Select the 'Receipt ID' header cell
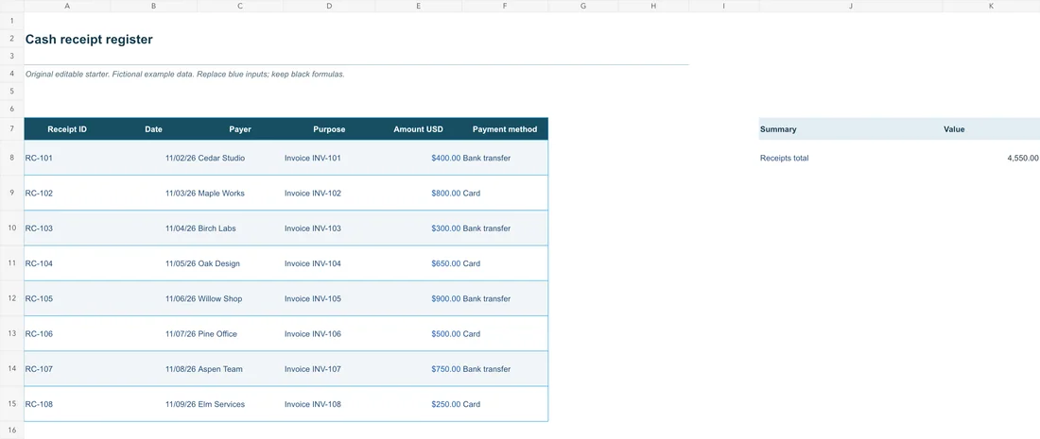 click(67, 129)
